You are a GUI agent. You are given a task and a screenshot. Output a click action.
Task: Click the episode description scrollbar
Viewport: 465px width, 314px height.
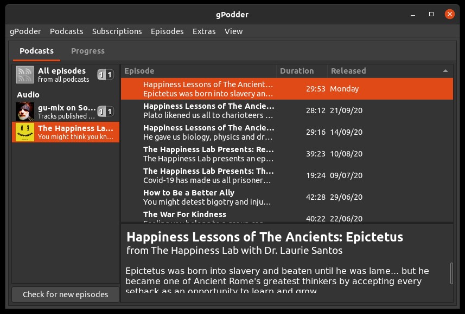(451, 273)
